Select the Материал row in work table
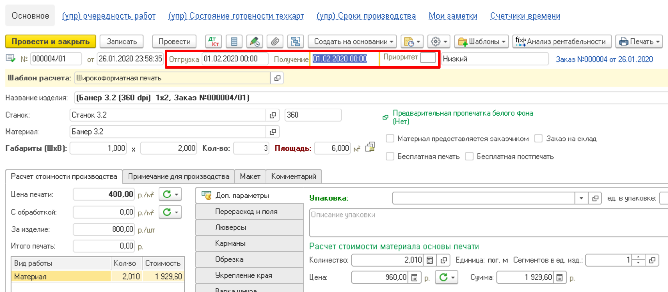The image size is (668, 292). tap(98, 276)
